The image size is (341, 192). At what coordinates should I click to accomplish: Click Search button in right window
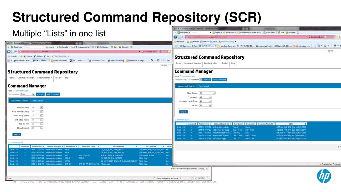[183, 112]
